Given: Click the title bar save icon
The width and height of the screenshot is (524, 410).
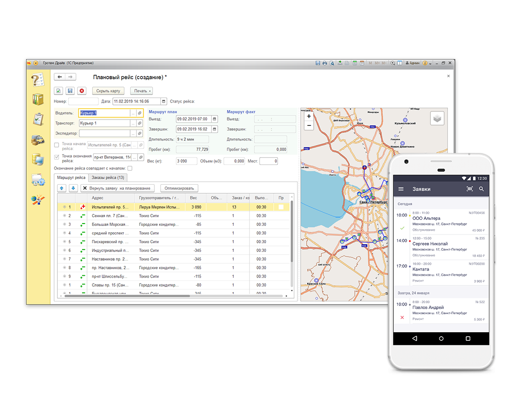Looking at the screenshot, I should (x=318, y=63).
